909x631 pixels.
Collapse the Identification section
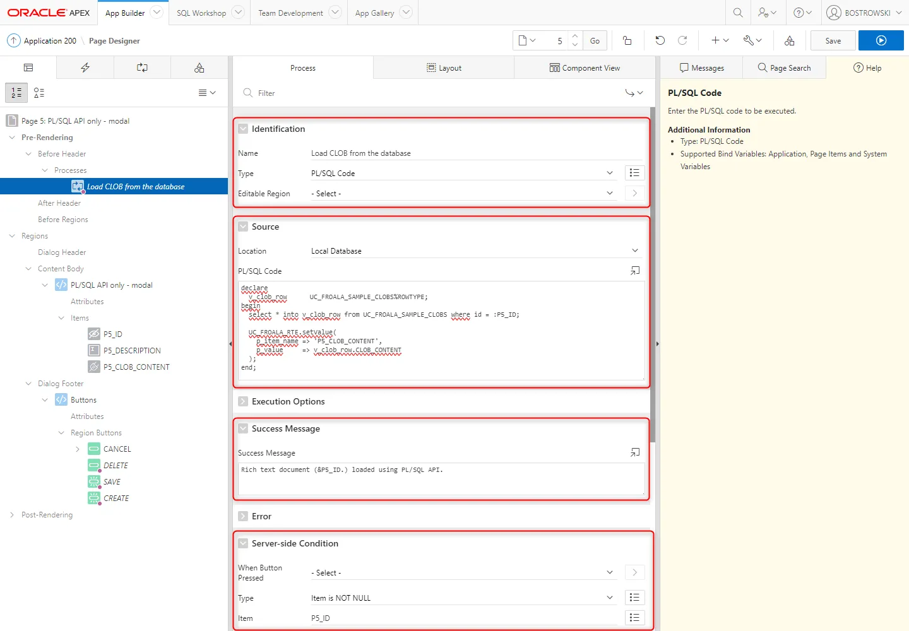pyautogui.click(x=243, y=129)
